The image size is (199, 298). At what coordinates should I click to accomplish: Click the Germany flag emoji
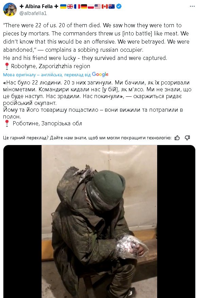pos(84,6)
